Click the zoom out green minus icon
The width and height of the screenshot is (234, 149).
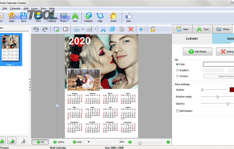pos(130,142)
